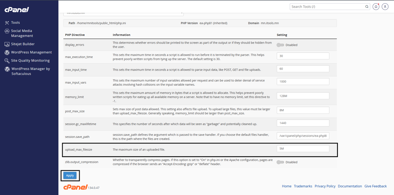This screenshot has width=394, height=195.
Task: Click Site Quality Monitoring magnifier icon
Action: pyautogui.click(x=7, y=61)
